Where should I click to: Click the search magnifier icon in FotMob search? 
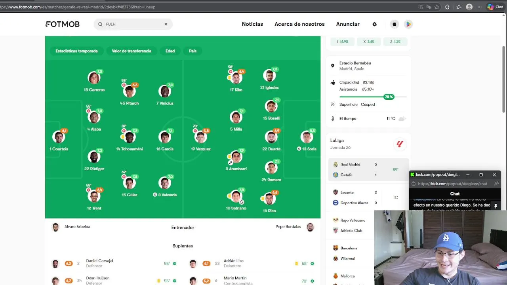[x=100, y=24]
